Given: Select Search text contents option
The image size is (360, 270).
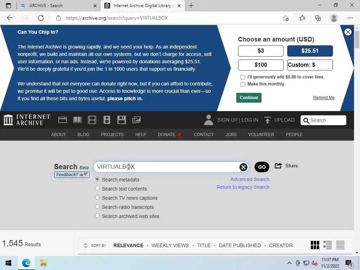Looking at the screenshot, I should click(97, 188).
